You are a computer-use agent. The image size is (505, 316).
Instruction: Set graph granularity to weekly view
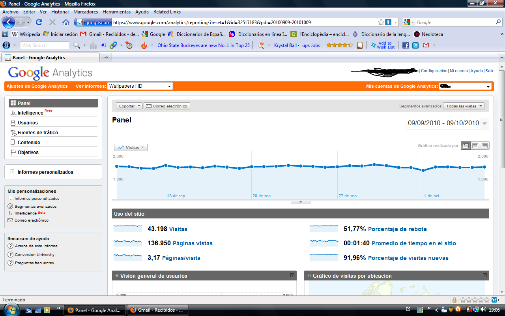[475, 146]
